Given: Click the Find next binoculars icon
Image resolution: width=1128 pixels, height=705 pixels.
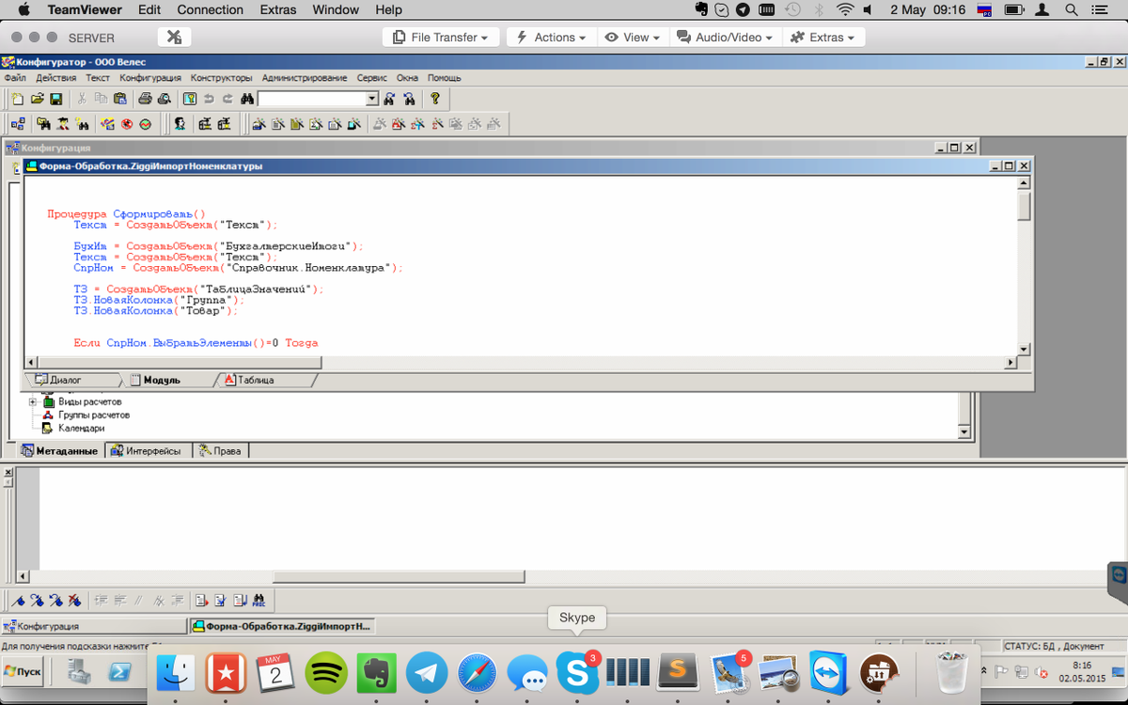Looking at the screenshot, I should click(389, 99).
